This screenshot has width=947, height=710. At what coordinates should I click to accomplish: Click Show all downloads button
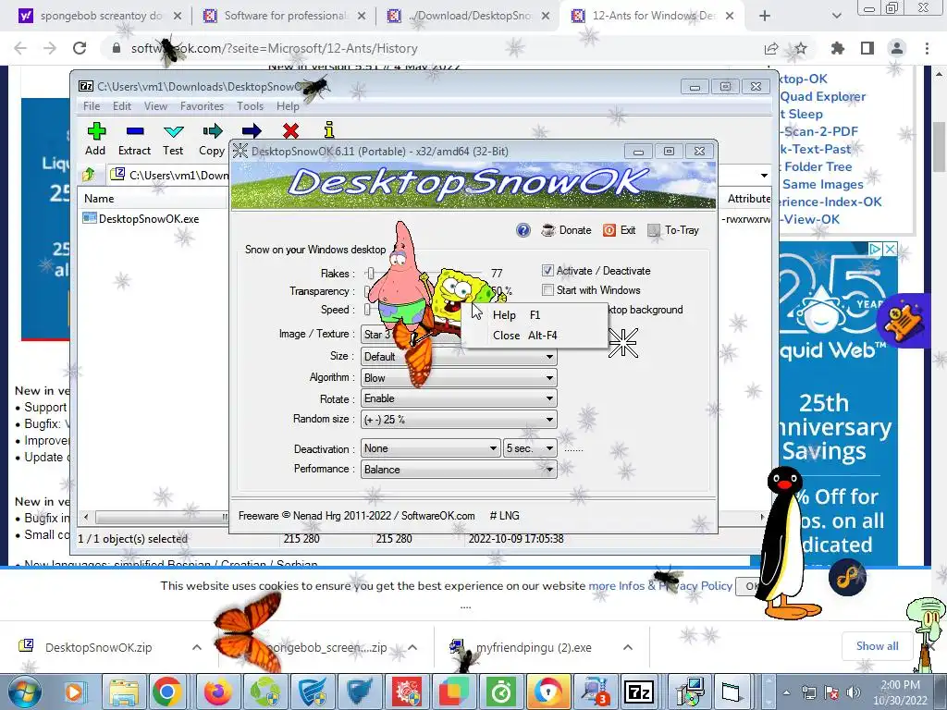[877, 646]
